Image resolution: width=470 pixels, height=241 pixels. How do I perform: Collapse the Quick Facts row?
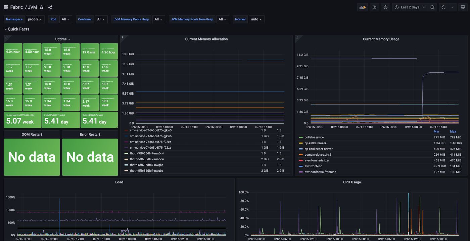pos(17,29)
